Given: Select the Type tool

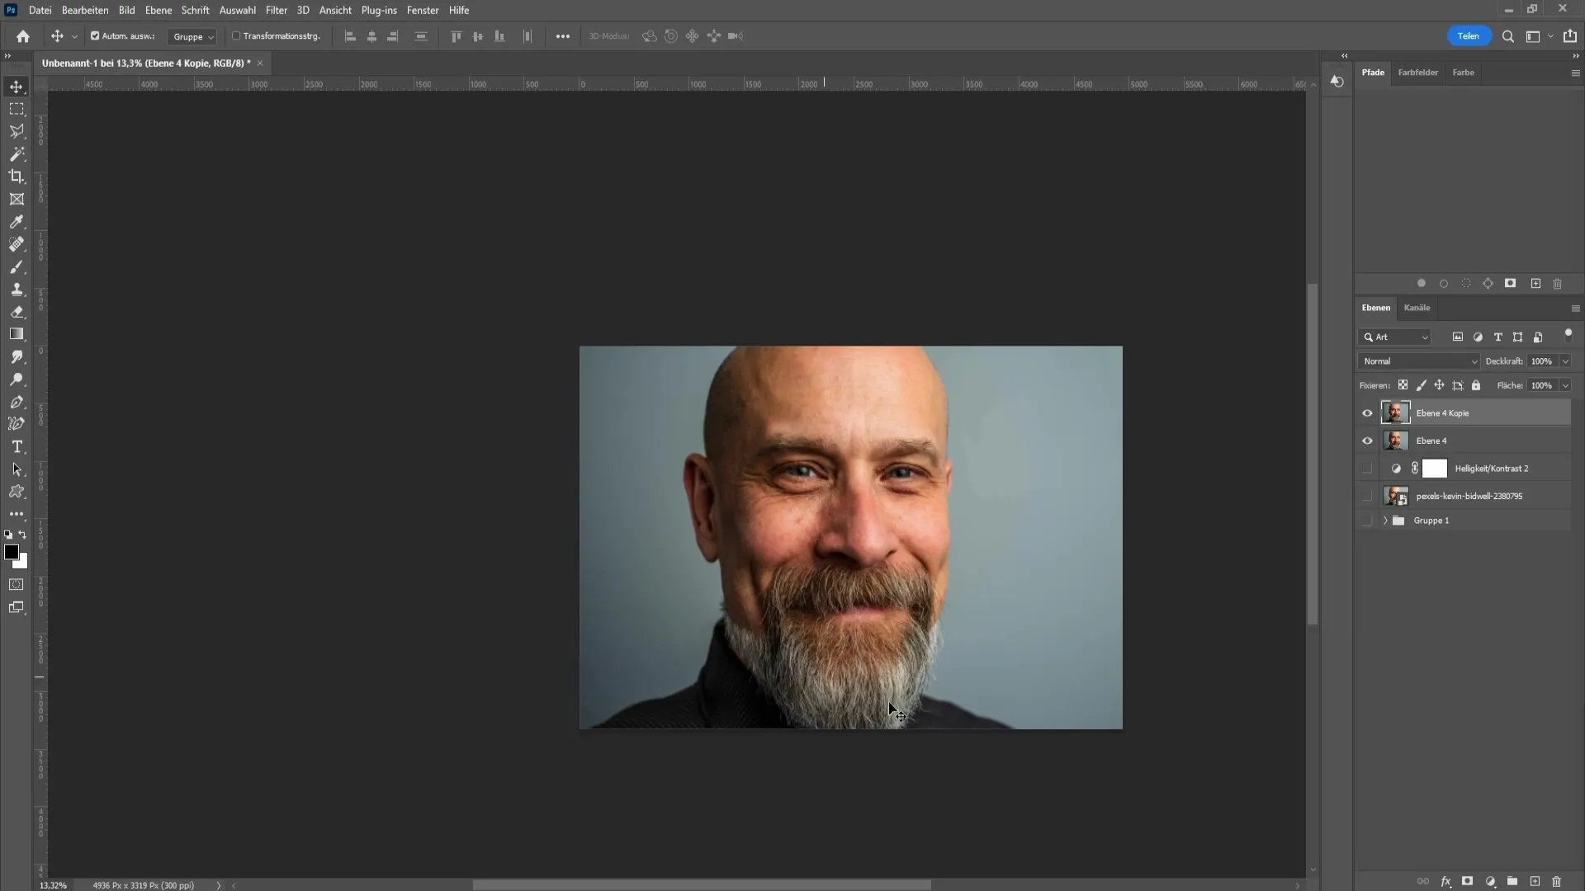Looking at the screenshot, I should (17, 447).
